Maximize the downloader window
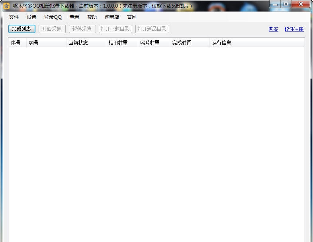The width and height of the screenshot is (313, 242). point(286,4)
